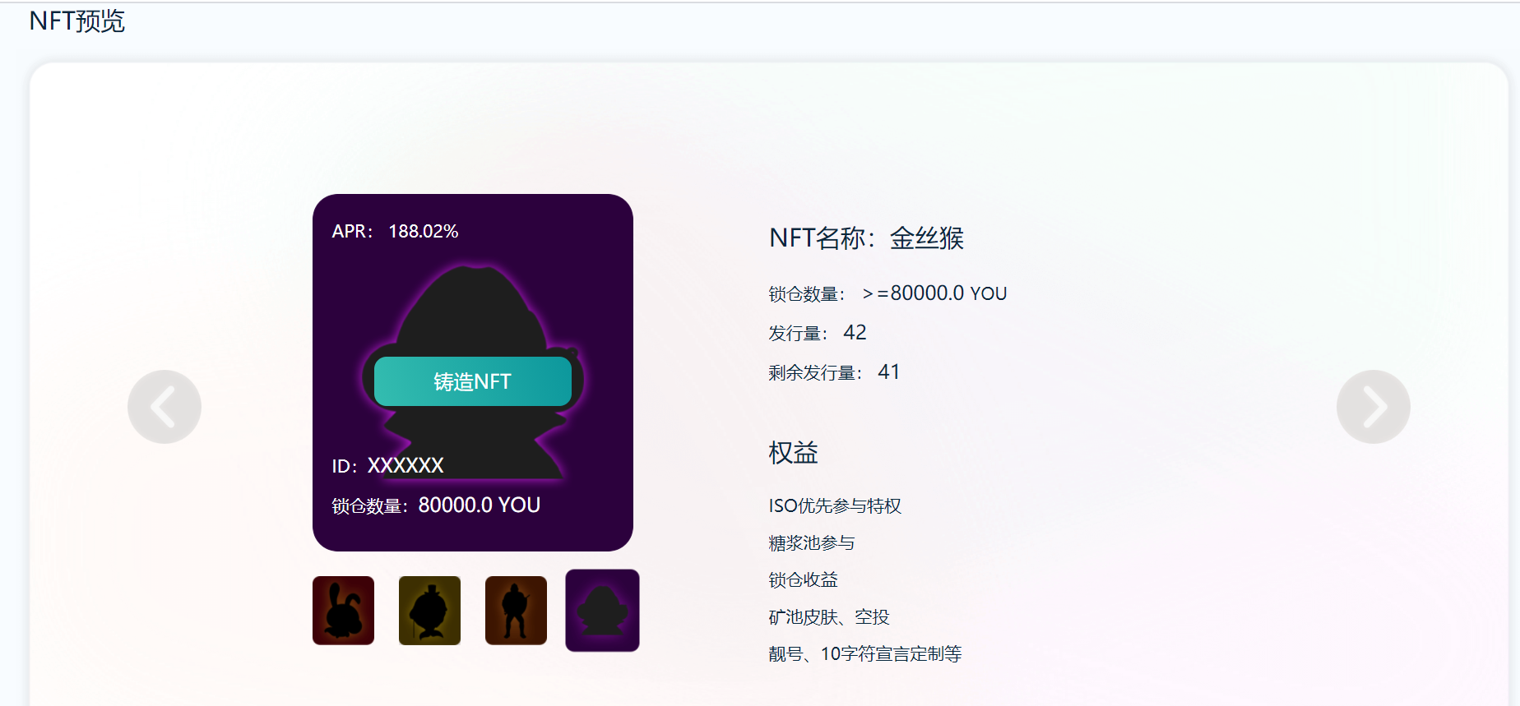Click the 靓号、10字符宣言定制等 benefit

point(865,654)
